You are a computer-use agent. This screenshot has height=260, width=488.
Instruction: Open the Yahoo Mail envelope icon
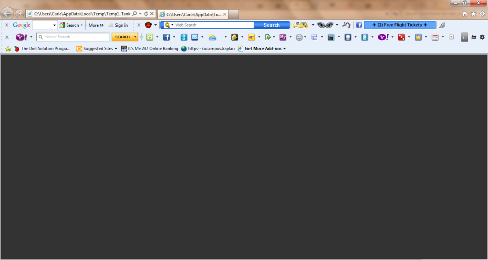coord(195,37)
